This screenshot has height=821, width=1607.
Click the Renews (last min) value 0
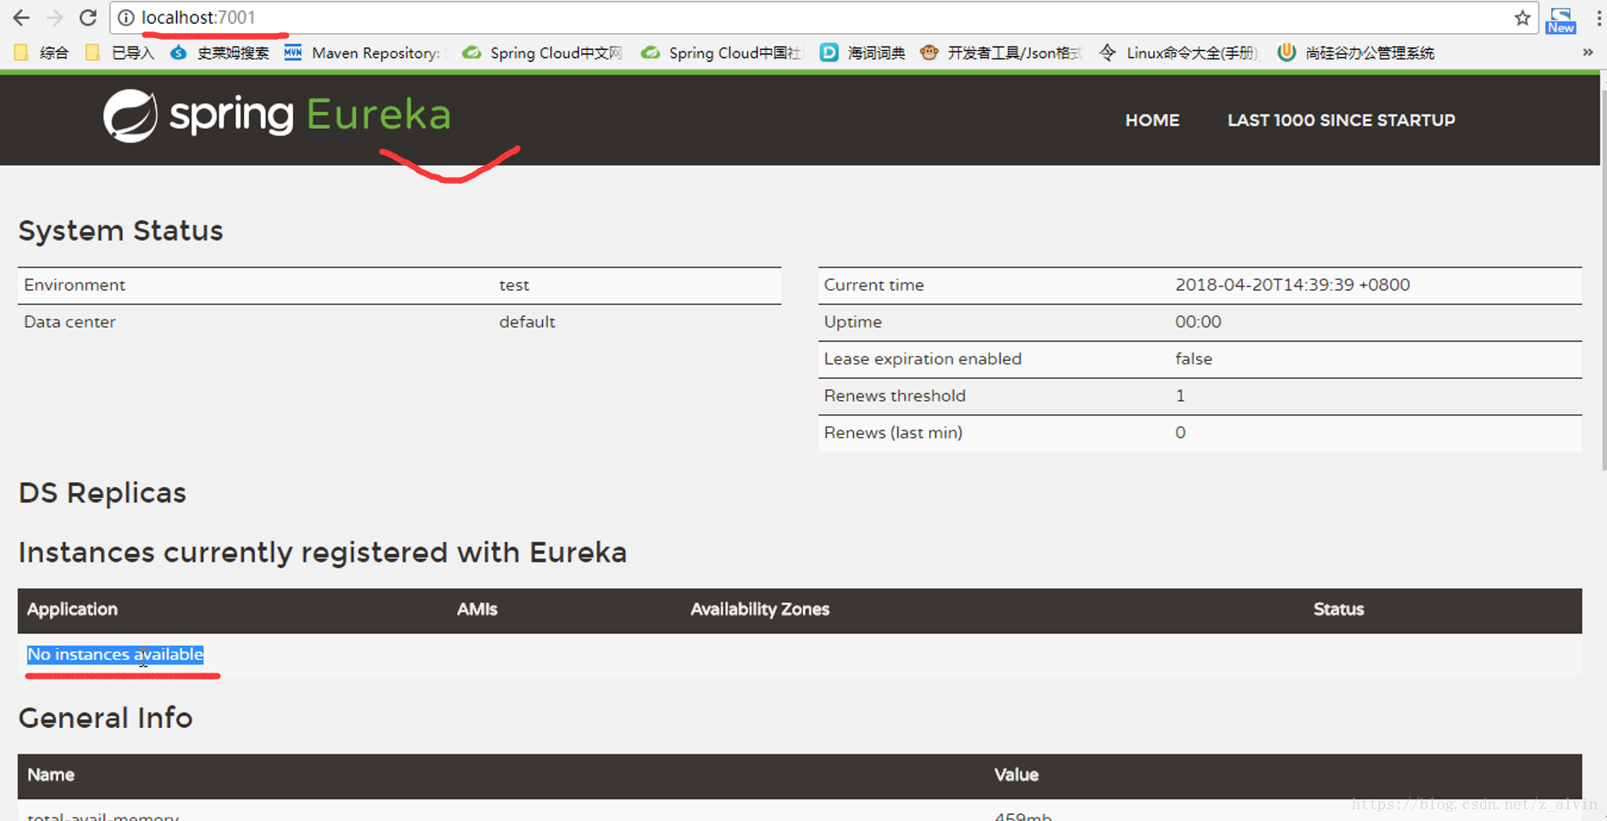(1180, 433)
